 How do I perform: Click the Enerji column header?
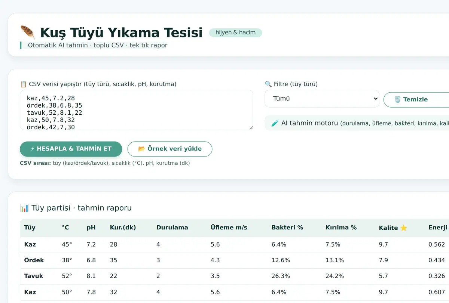pos(438,228)
